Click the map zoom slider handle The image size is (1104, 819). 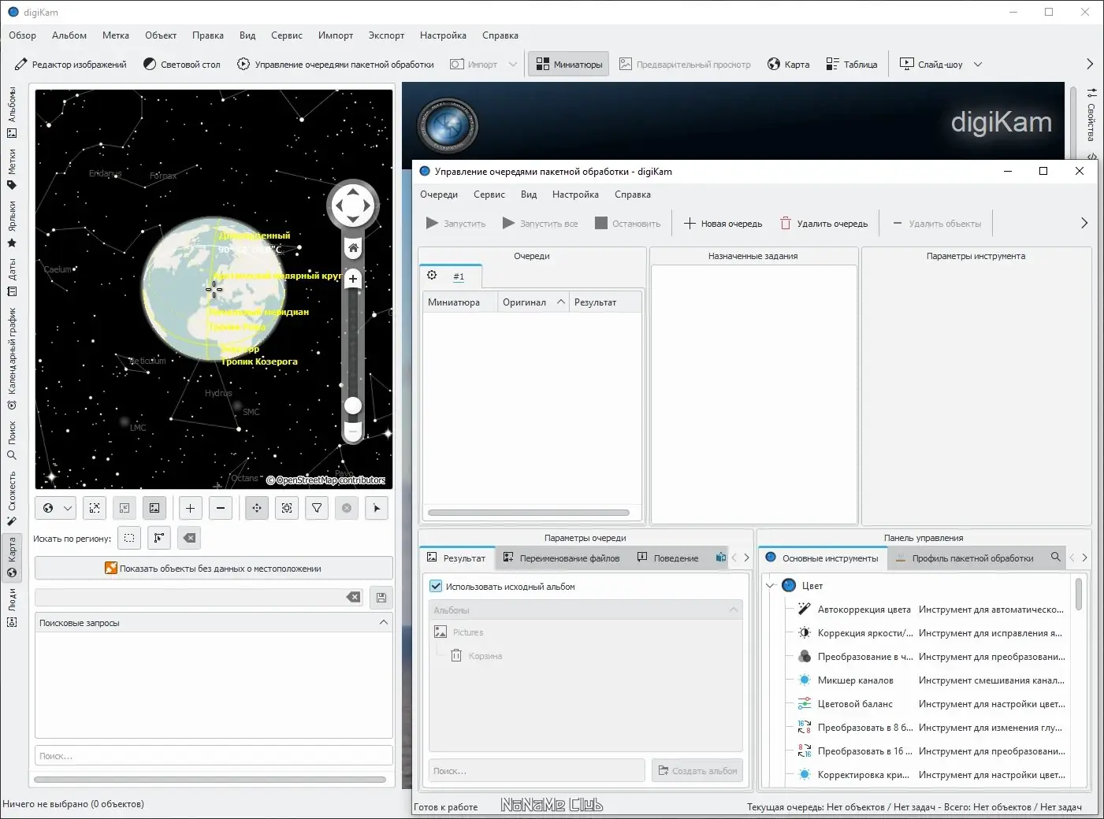tap(353, 405)
